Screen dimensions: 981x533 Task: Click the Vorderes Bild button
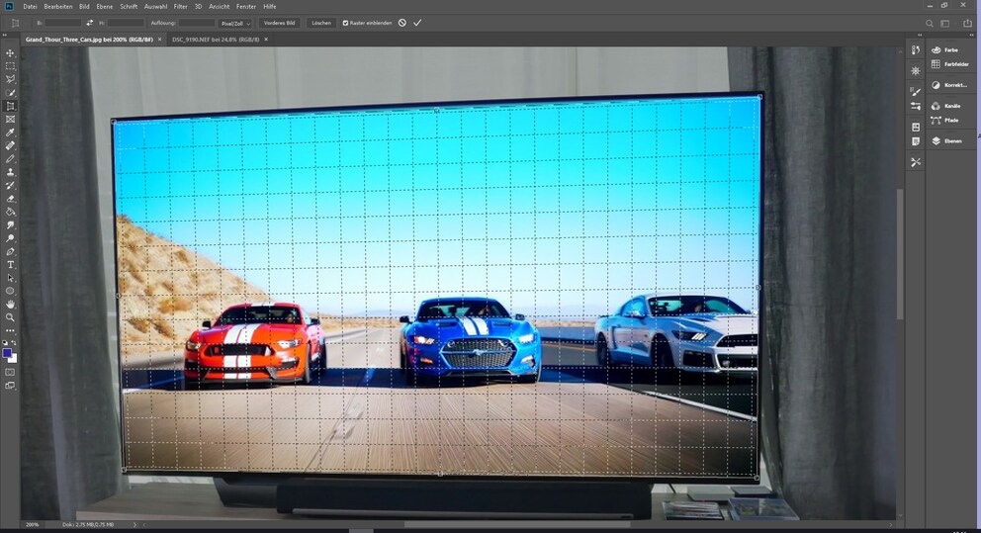pyautogui.click(x=279, y=23)
